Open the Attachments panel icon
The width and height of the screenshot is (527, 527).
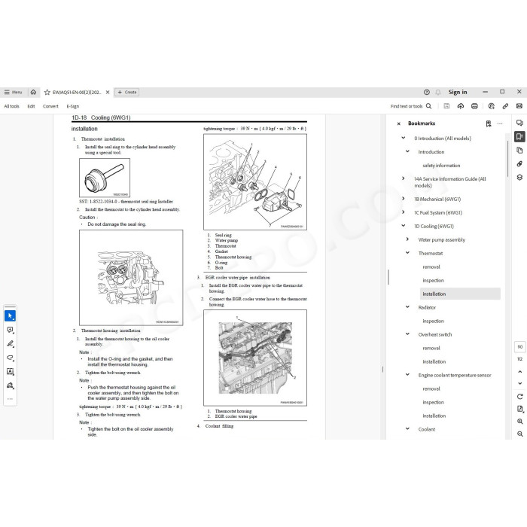click(519, 163)
